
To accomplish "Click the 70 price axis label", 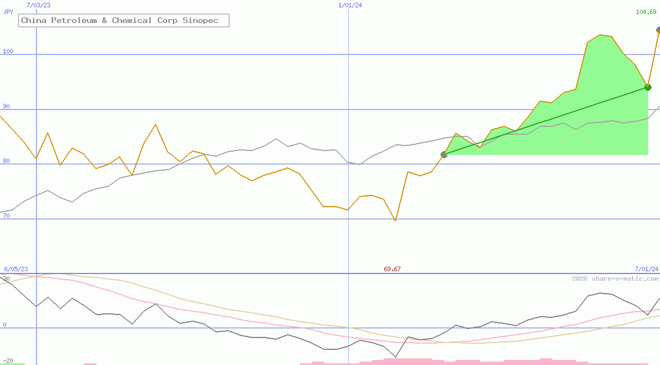I will pyautogui.click(x=6, y=216).
